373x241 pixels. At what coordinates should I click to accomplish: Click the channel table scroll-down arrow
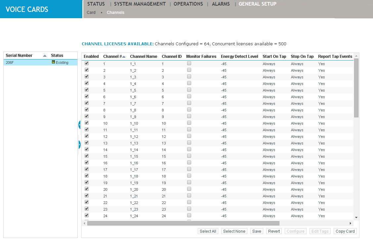coord(356,218)
